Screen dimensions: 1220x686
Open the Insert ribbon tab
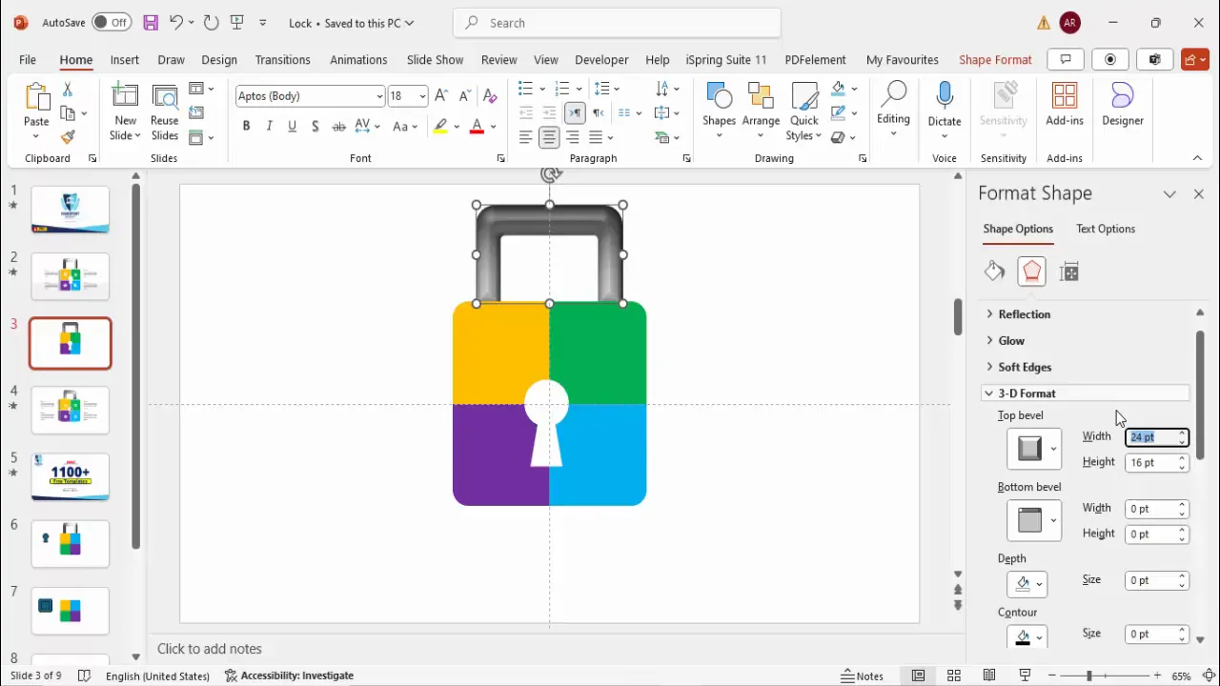(125, 59)
